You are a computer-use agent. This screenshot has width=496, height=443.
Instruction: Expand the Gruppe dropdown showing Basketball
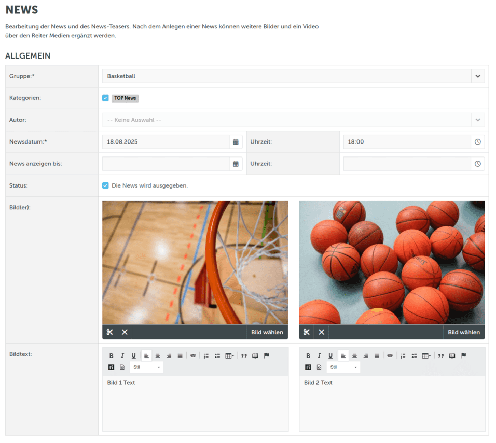[478, 76]
